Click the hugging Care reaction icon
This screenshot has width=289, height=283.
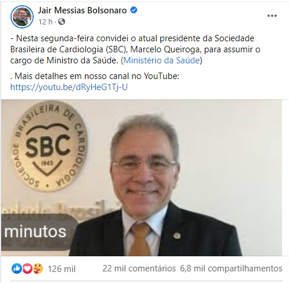point(38,268)
